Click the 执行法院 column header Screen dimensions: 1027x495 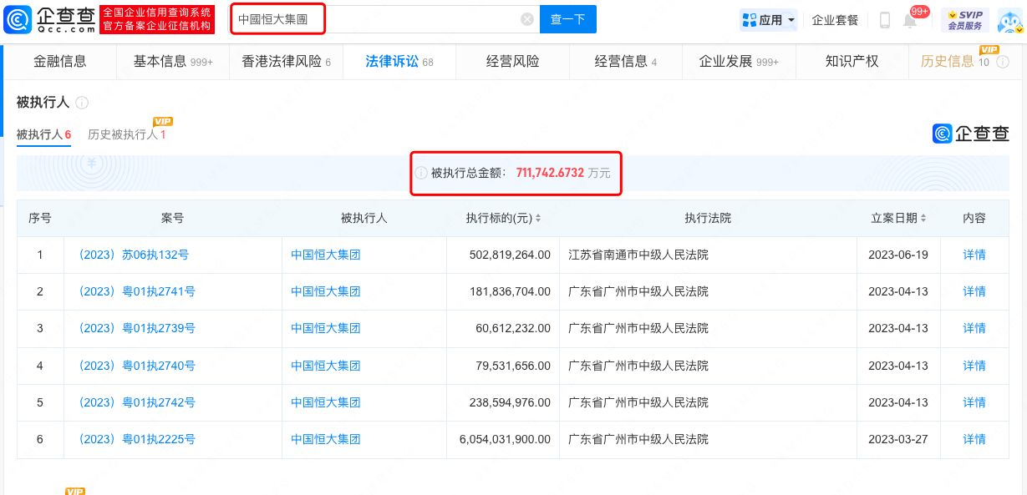point(708,218)
